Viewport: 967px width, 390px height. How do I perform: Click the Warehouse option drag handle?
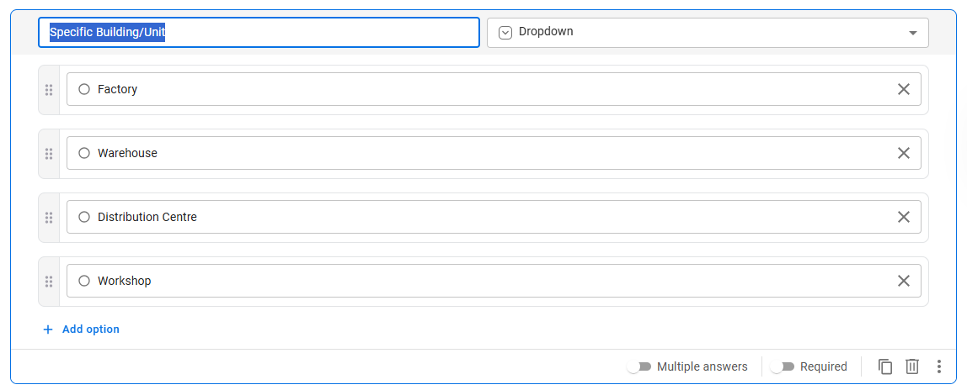(x=49, y=154)
